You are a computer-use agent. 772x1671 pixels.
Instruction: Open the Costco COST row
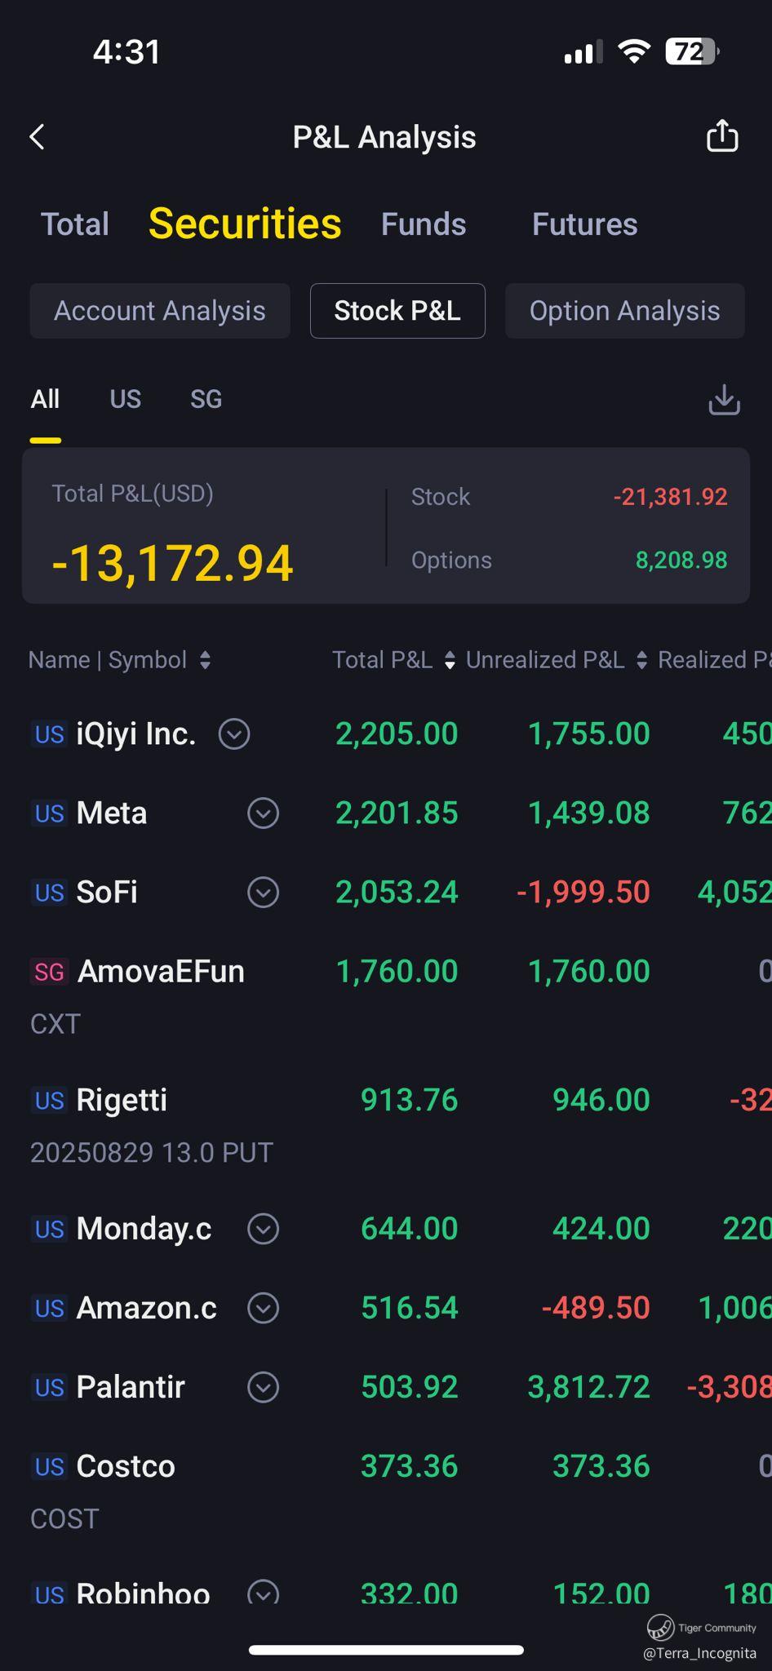[x=386, y=1491]
